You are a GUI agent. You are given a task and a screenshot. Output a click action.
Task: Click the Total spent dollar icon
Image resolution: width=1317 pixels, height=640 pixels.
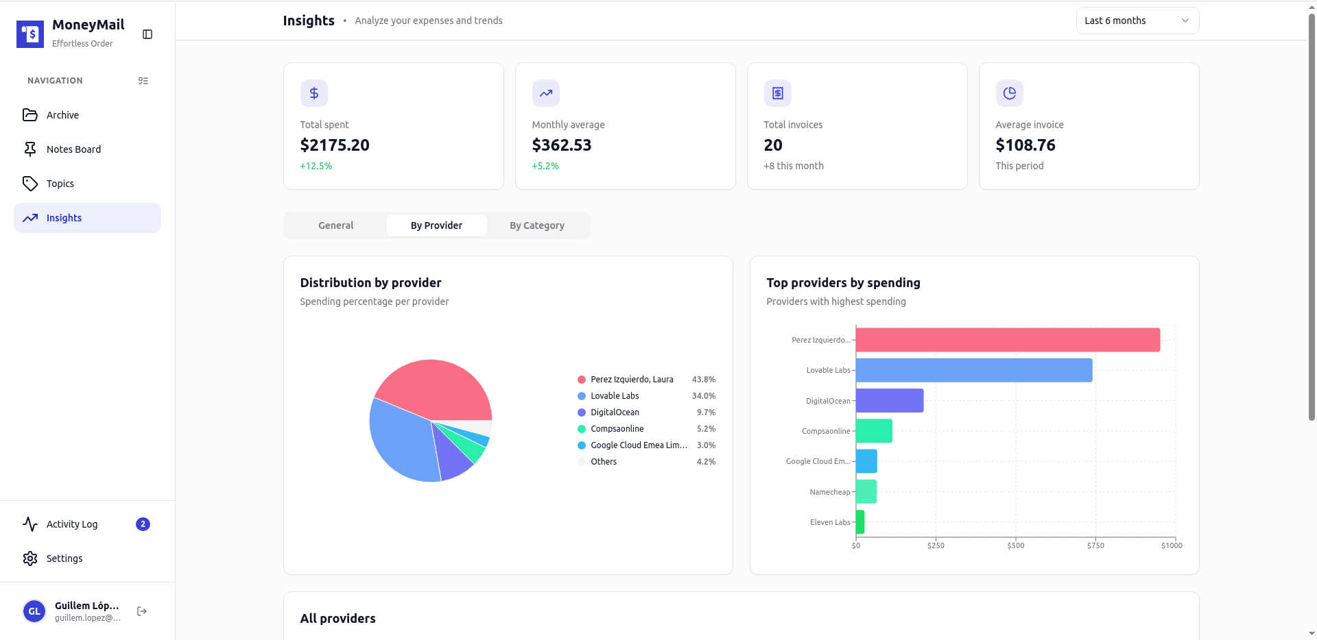point(313,93)
